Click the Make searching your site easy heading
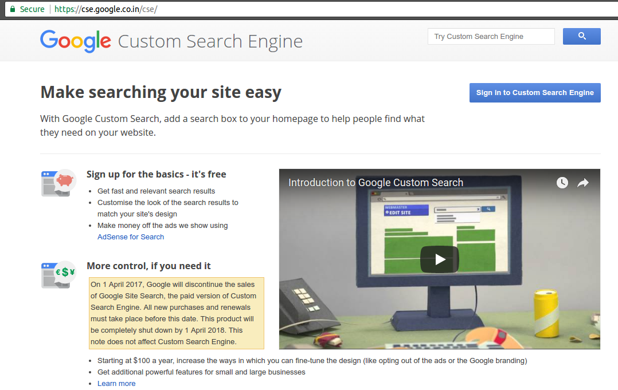The width and height of the screenshot is (618, 390). coord(160,92)
